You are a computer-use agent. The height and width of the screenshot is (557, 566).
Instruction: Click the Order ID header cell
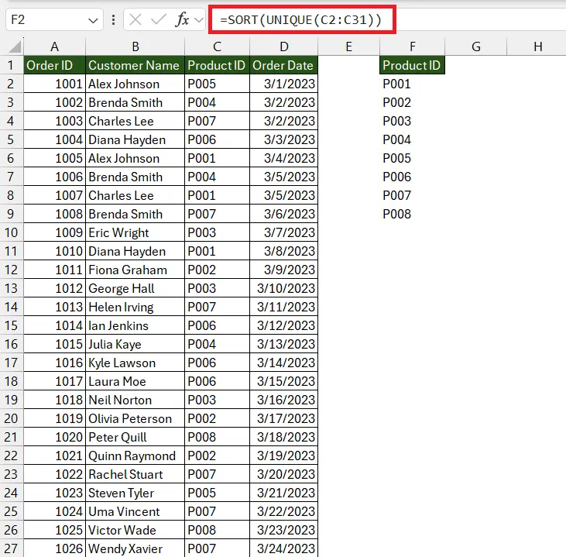pyautogui.click(x=54, y=66)
